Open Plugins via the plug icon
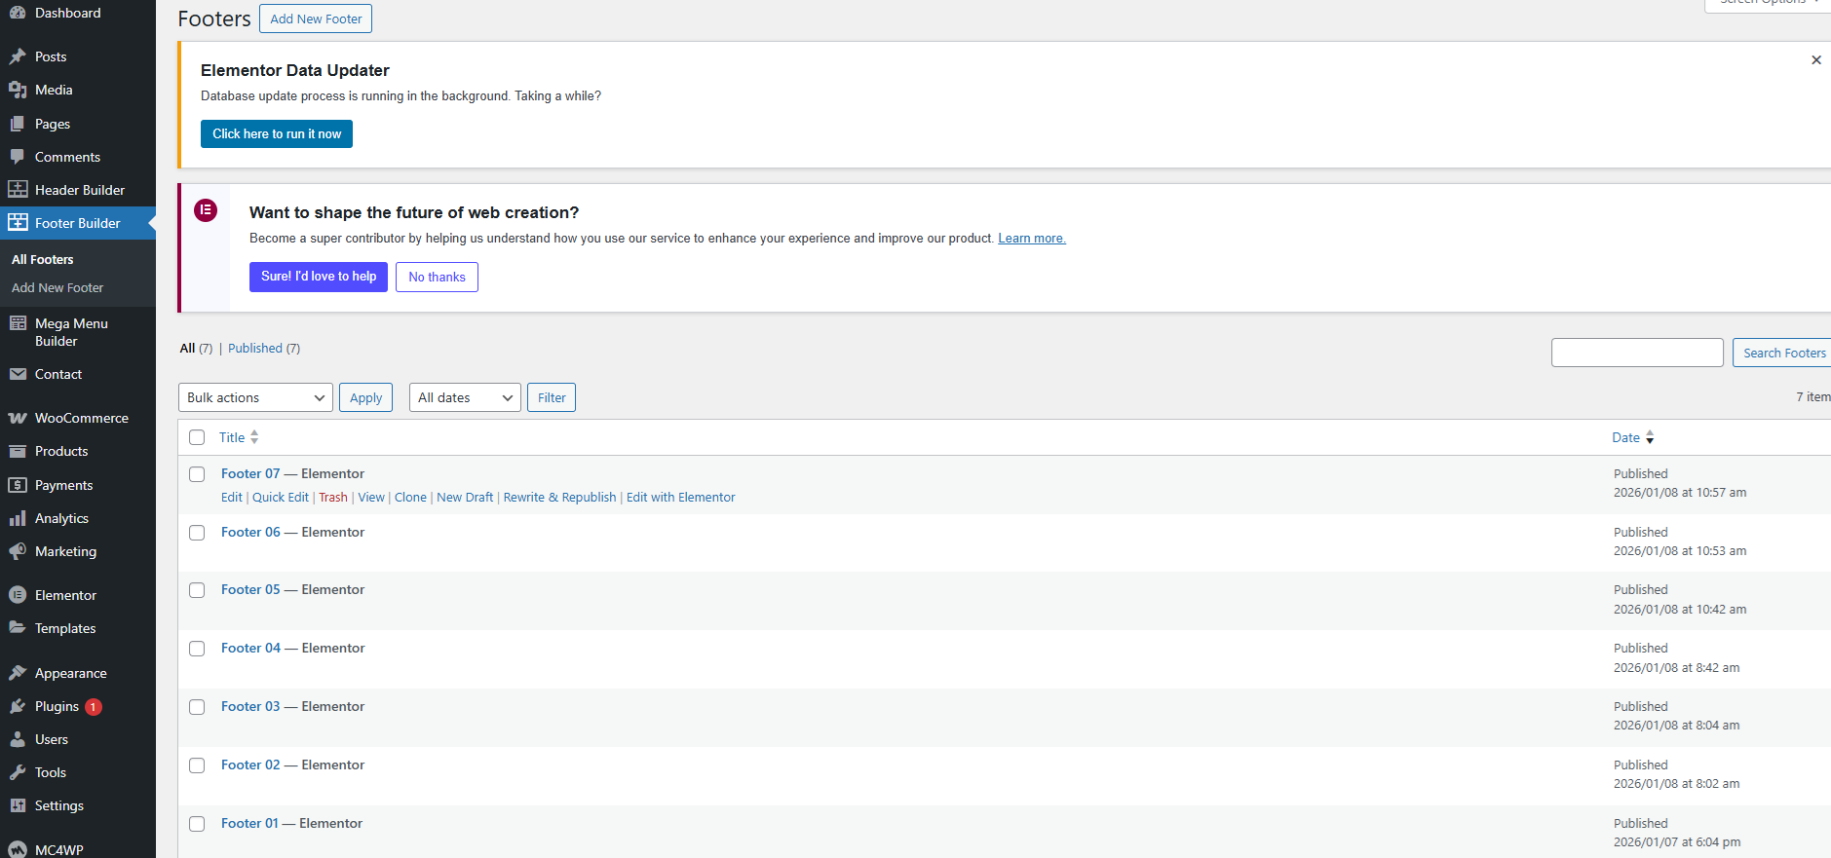1831x858 pixels. pos(18,706)
